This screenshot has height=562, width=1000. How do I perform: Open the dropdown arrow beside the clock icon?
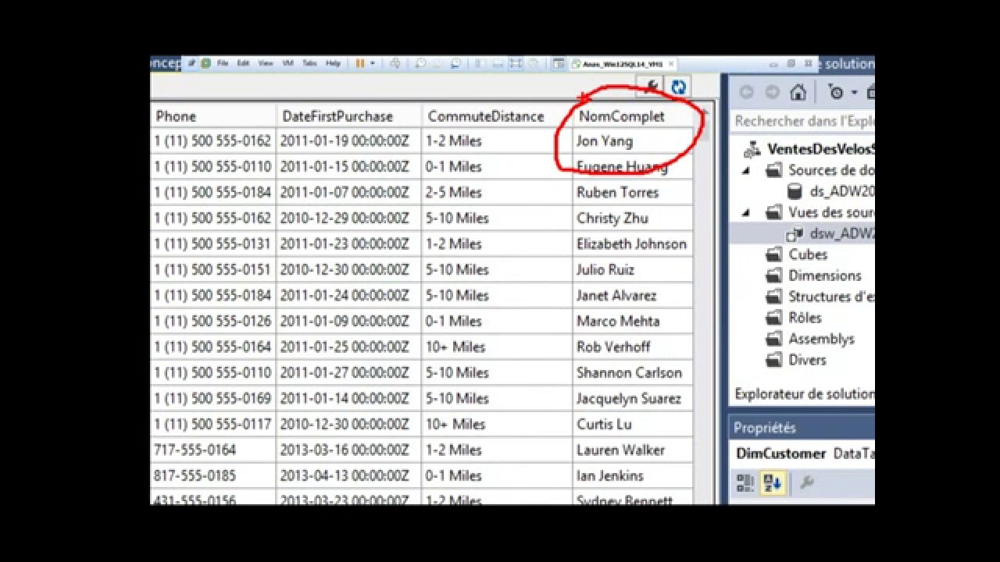(x=854, y=93)
